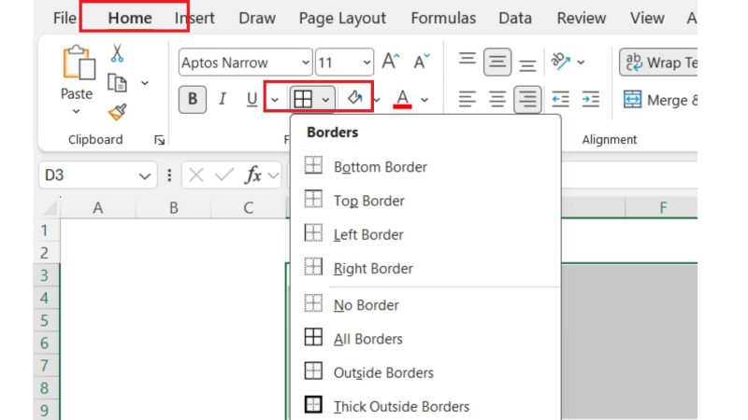Screen dimensions: 748x420
Task: Toggle Italic formatting
Action: click(x=223, y=99)
